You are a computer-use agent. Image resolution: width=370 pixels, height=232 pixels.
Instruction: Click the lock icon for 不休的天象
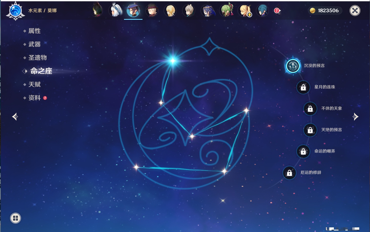point(310,109)
